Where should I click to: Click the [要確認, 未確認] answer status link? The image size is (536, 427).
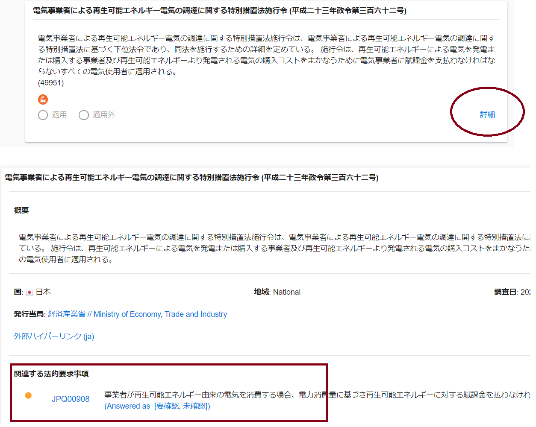(x=182, y=406)
